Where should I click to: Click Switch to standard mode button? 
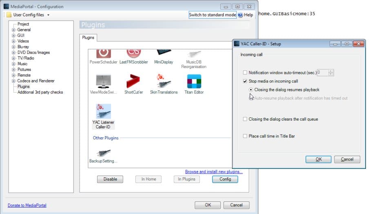click(213, 15)
